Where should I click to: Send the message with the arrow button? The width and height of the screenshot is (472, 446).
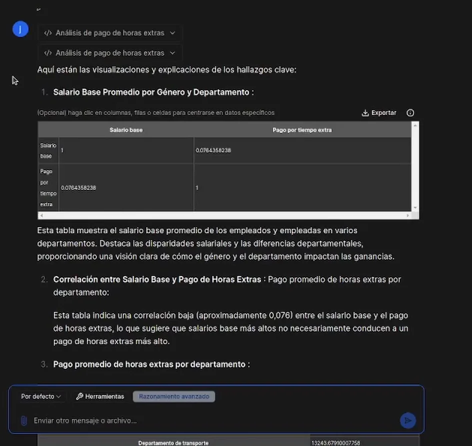[x=408, y=421]
